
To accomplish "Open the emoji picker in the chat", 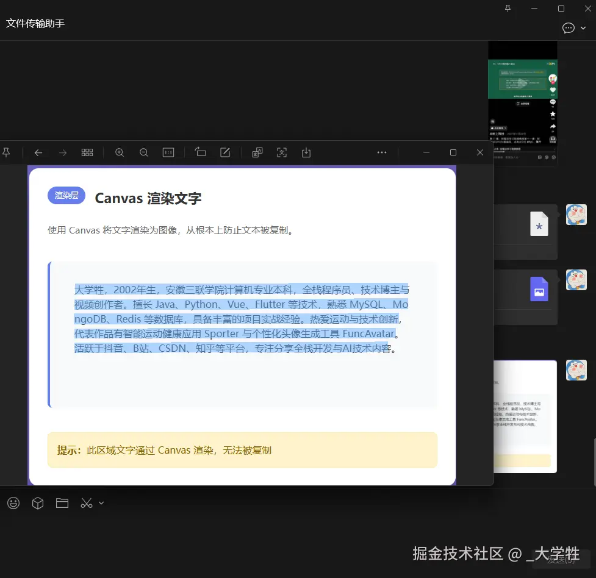I will (13, 503).
